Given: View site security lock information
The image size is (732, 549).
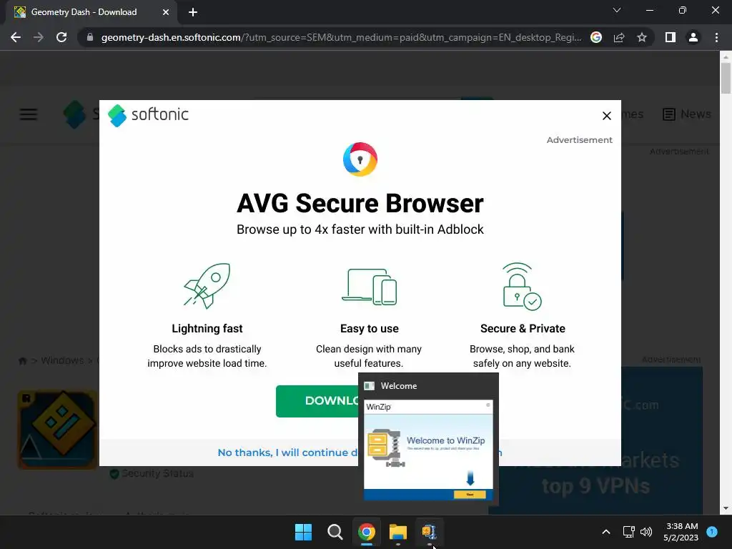Looking at the screenshot, I should tap(90, 37).
